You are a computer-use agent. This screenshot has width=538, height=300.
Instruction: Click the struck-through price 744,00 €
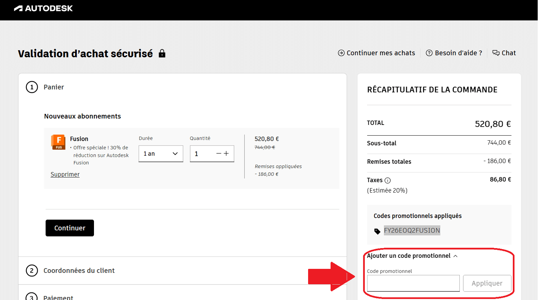pos(265,147)
